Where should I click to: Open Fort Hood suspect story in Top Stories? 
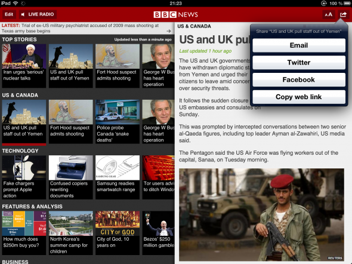coord(118,66)
